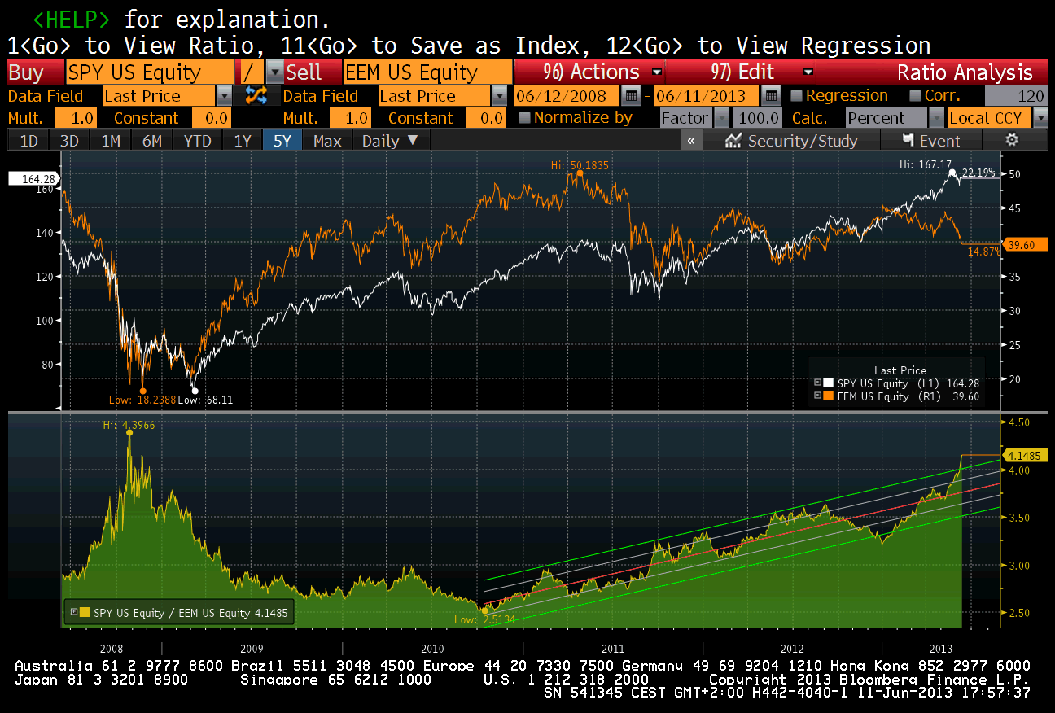Click the swap securities shuffle icon
The height and width of the screenshot is (713, 1055).
256,95
